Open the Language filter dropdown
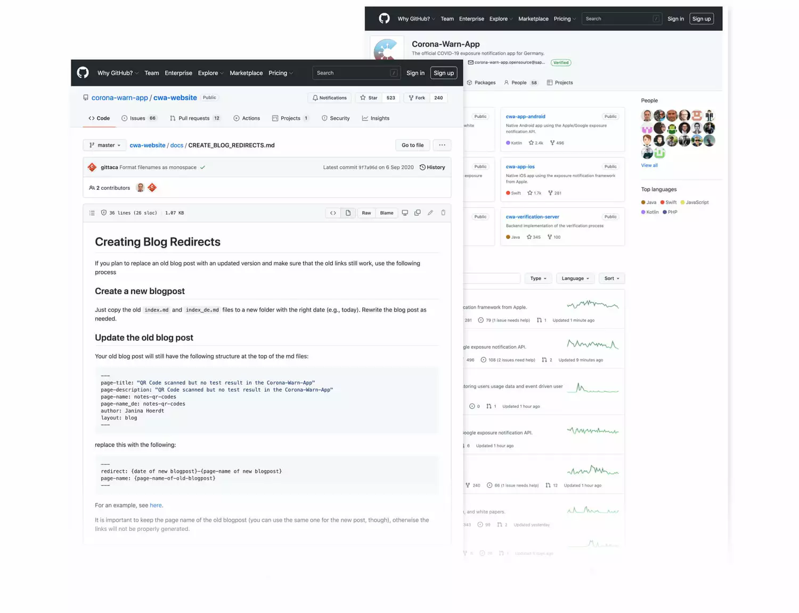The width and height of the screenshot is (799, 613). 575,278
